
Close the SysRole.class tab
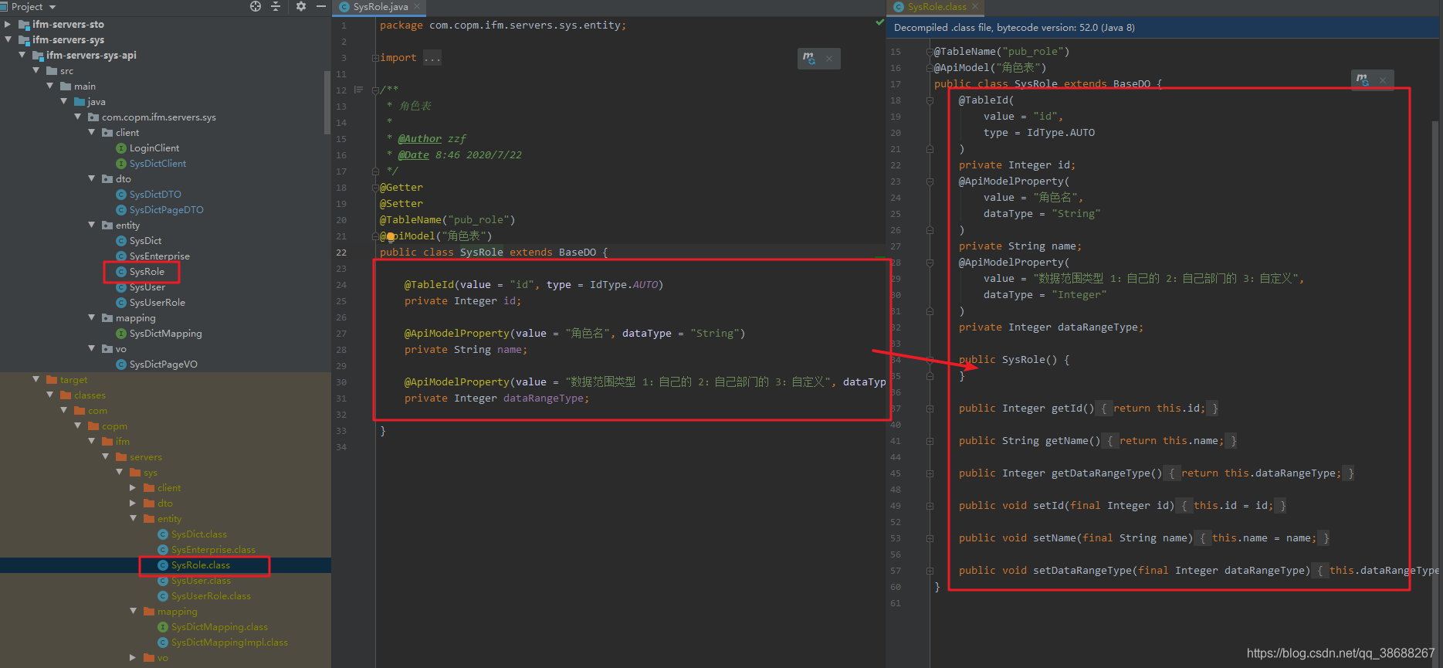975,7
